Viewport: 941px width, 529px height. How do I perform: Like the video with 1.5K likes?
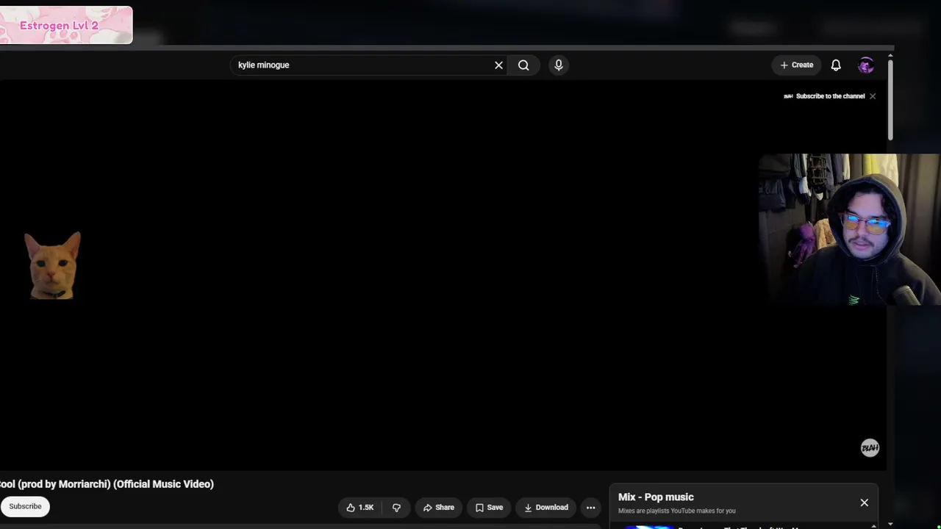point(361,508)
